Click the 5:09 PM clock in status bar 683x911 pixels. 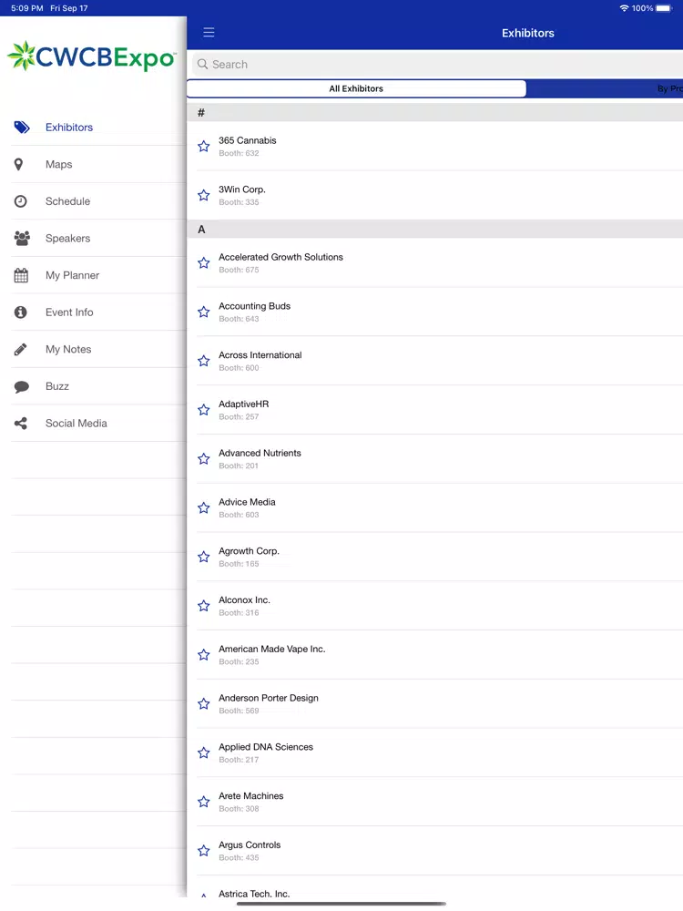point(27,8)
